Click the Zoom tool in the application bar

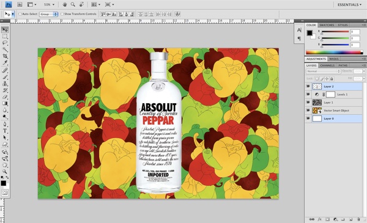[73, 4]
